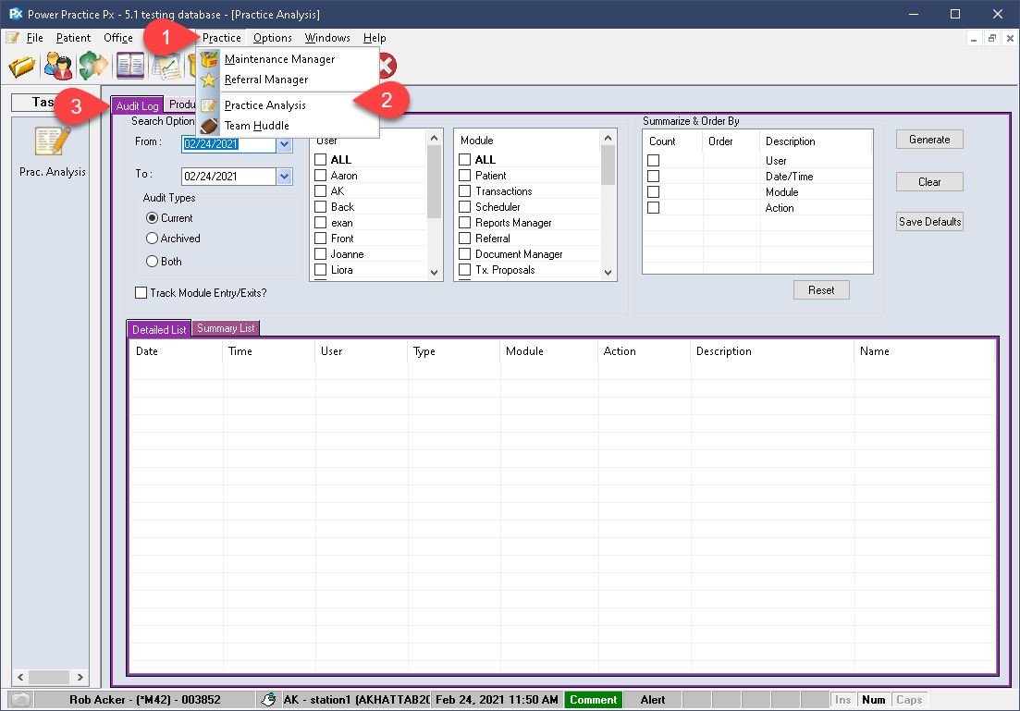Viewport: 1020px width, 711px height.
Task: Expand the From date dropdown
Action: (284, 143)
